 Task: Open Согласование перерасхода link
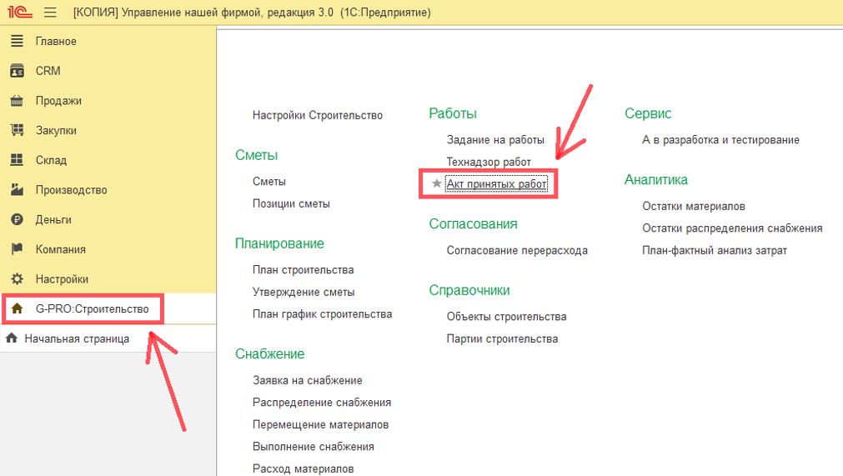(517, 250)
